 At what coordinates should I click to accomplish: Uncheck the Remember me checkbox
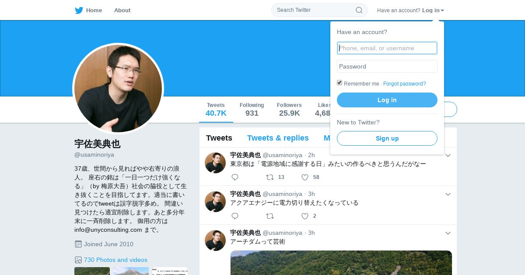339,82
